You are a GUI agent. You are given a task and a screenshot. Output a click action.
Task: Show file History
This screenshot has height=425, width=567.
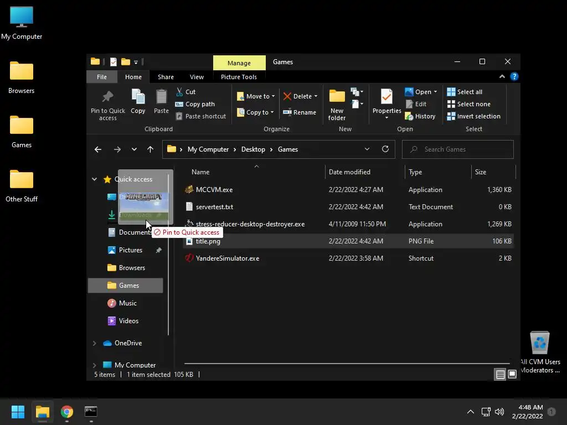click(x=420, y=116)
